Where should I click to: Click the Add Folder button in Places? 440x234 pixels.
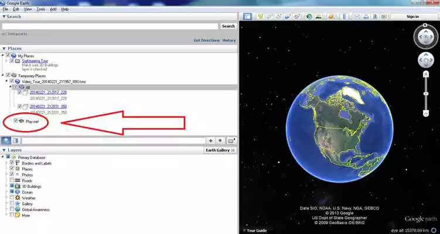click(231, 140)
